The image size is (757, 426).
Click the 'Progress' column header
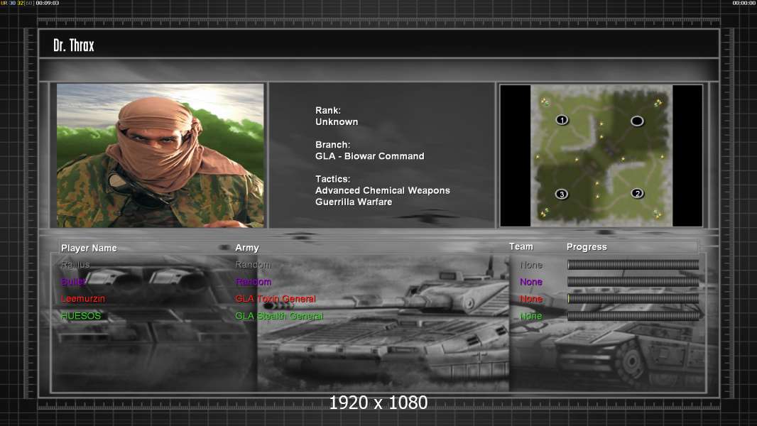[x=587, y=247]
